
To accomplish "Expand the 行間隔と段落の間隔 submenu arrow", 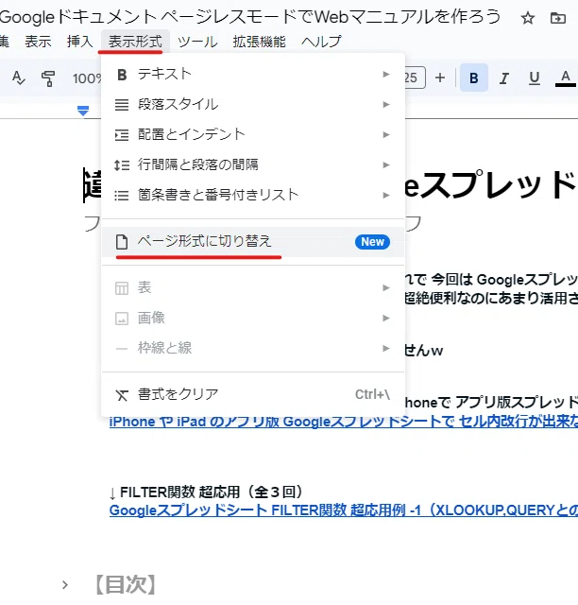I will coord(386,164).
